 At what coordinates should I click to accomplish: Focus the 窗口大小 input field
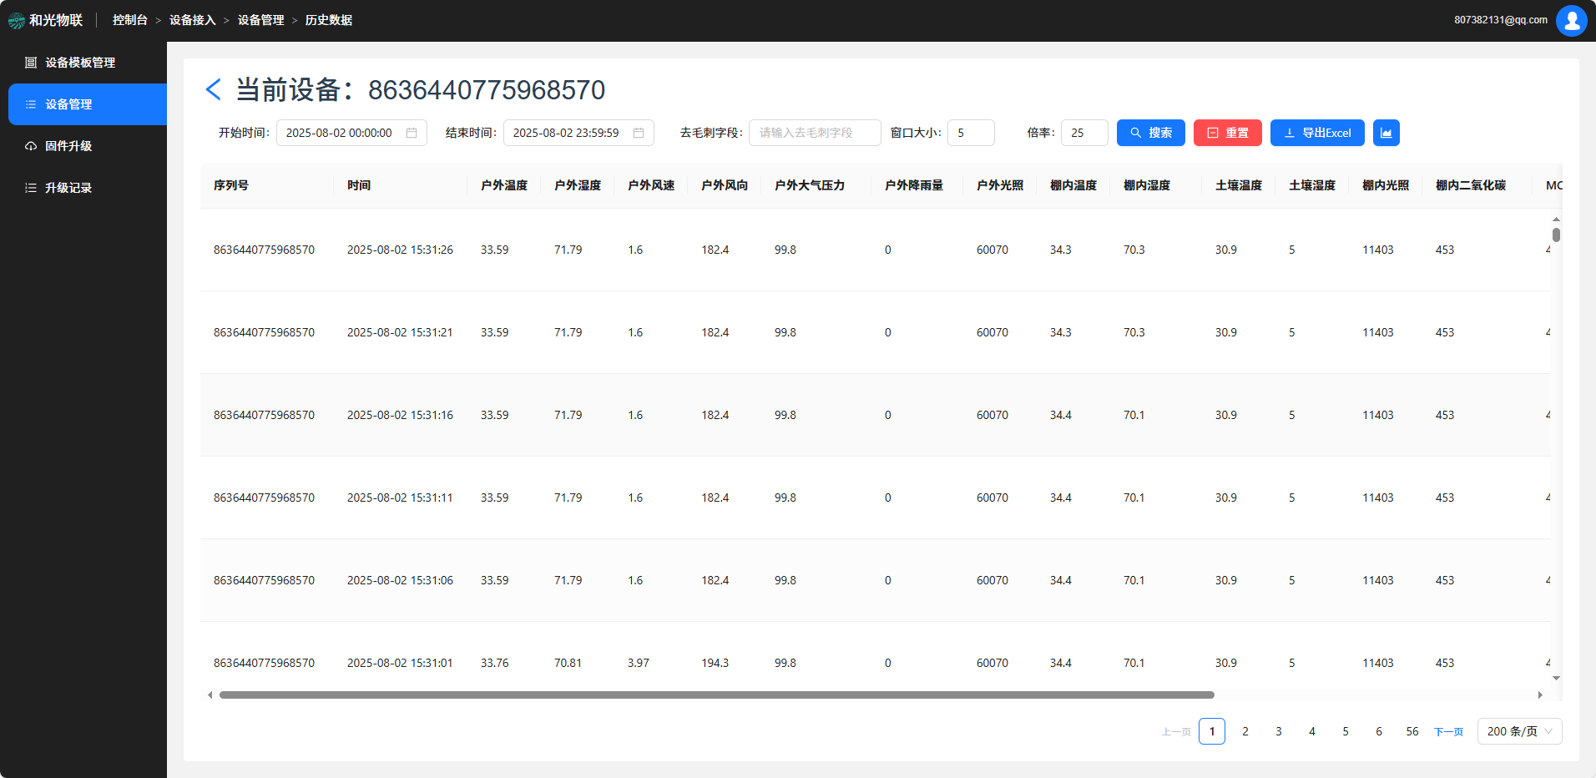click(971, 133)
